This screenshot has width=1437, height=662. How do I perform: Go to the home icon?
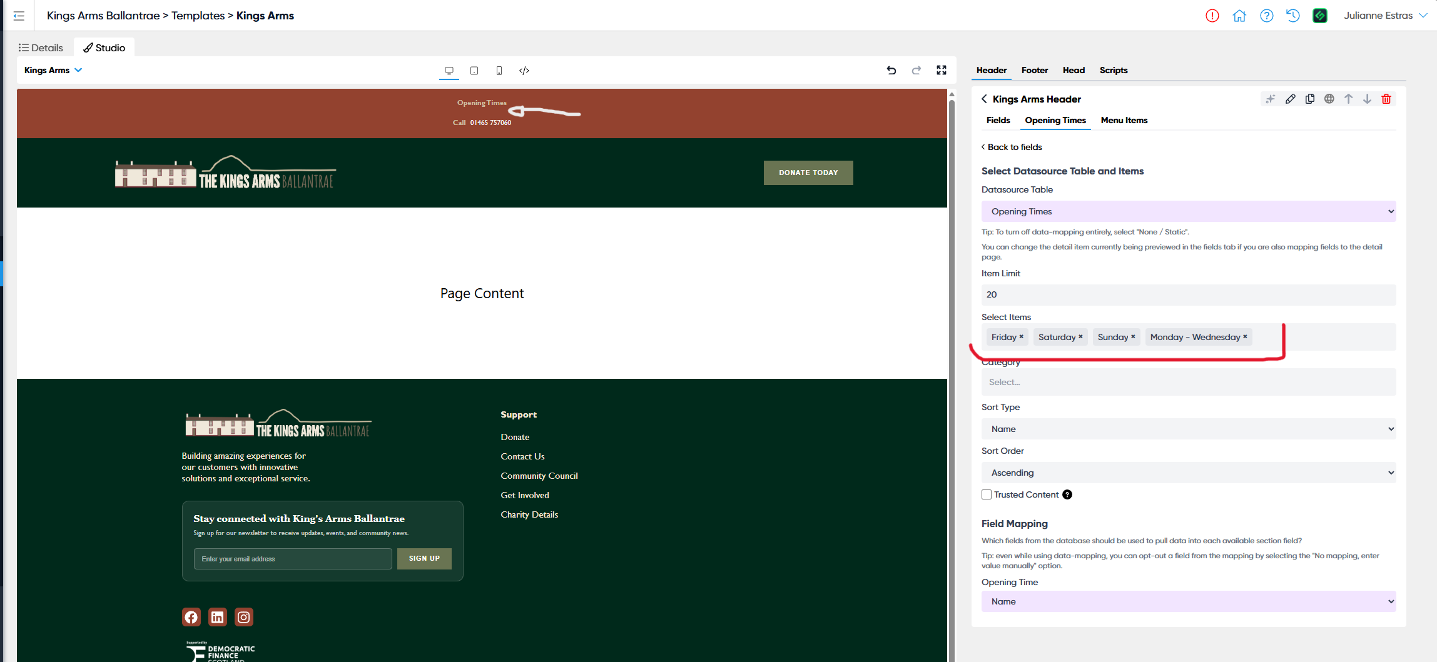1239,16
